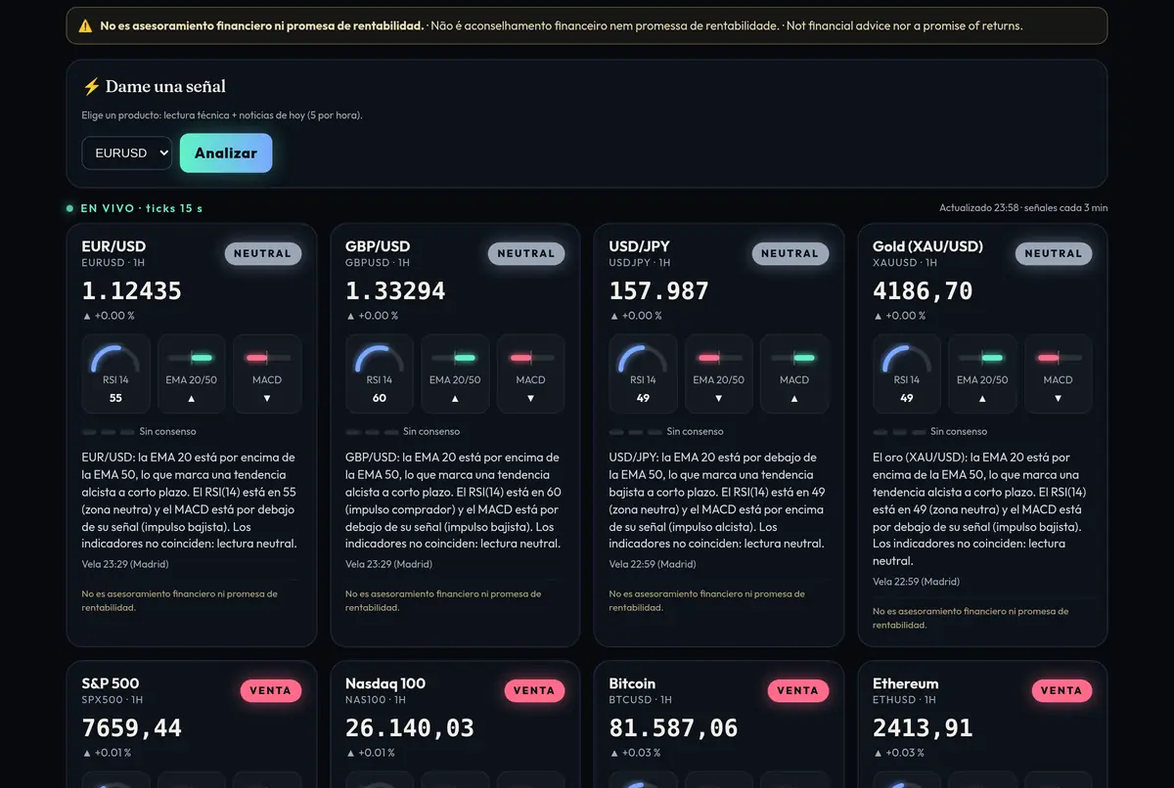Screen dimensions: 1174x788
Task: Click Sin consenso on the GBP/USD card
Action: pyautogui.click(x=431, y=431)
